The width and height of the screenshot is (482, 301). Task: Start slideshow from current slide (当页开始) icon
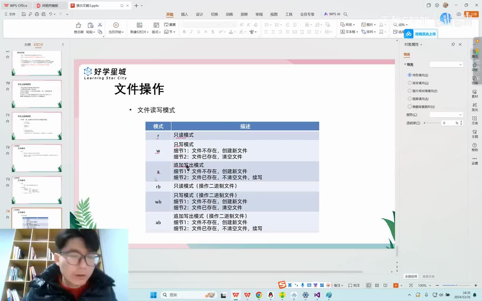pos(116,25)
